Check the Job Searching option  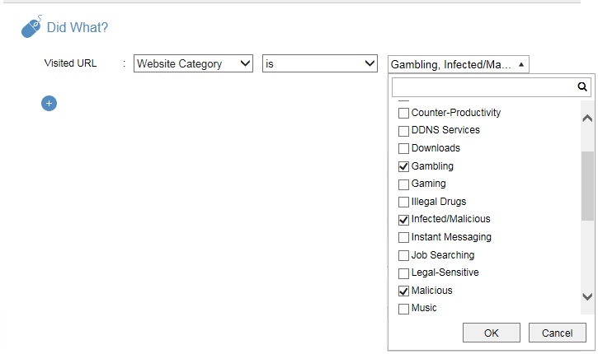coord(404,255)
